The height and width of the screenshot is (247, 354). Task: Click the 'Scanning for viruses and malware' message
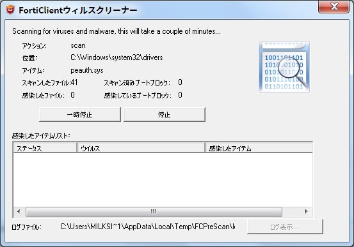point(117,31)
